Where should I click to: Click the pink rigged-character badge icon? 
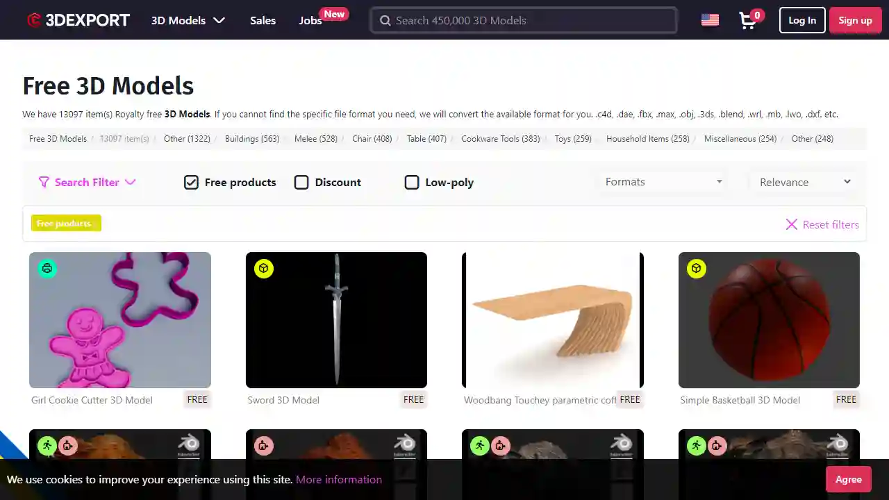(68, 445)
